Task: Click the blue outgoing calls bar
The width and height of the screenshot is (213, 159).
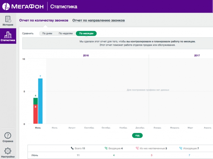Action: (40, 101)
